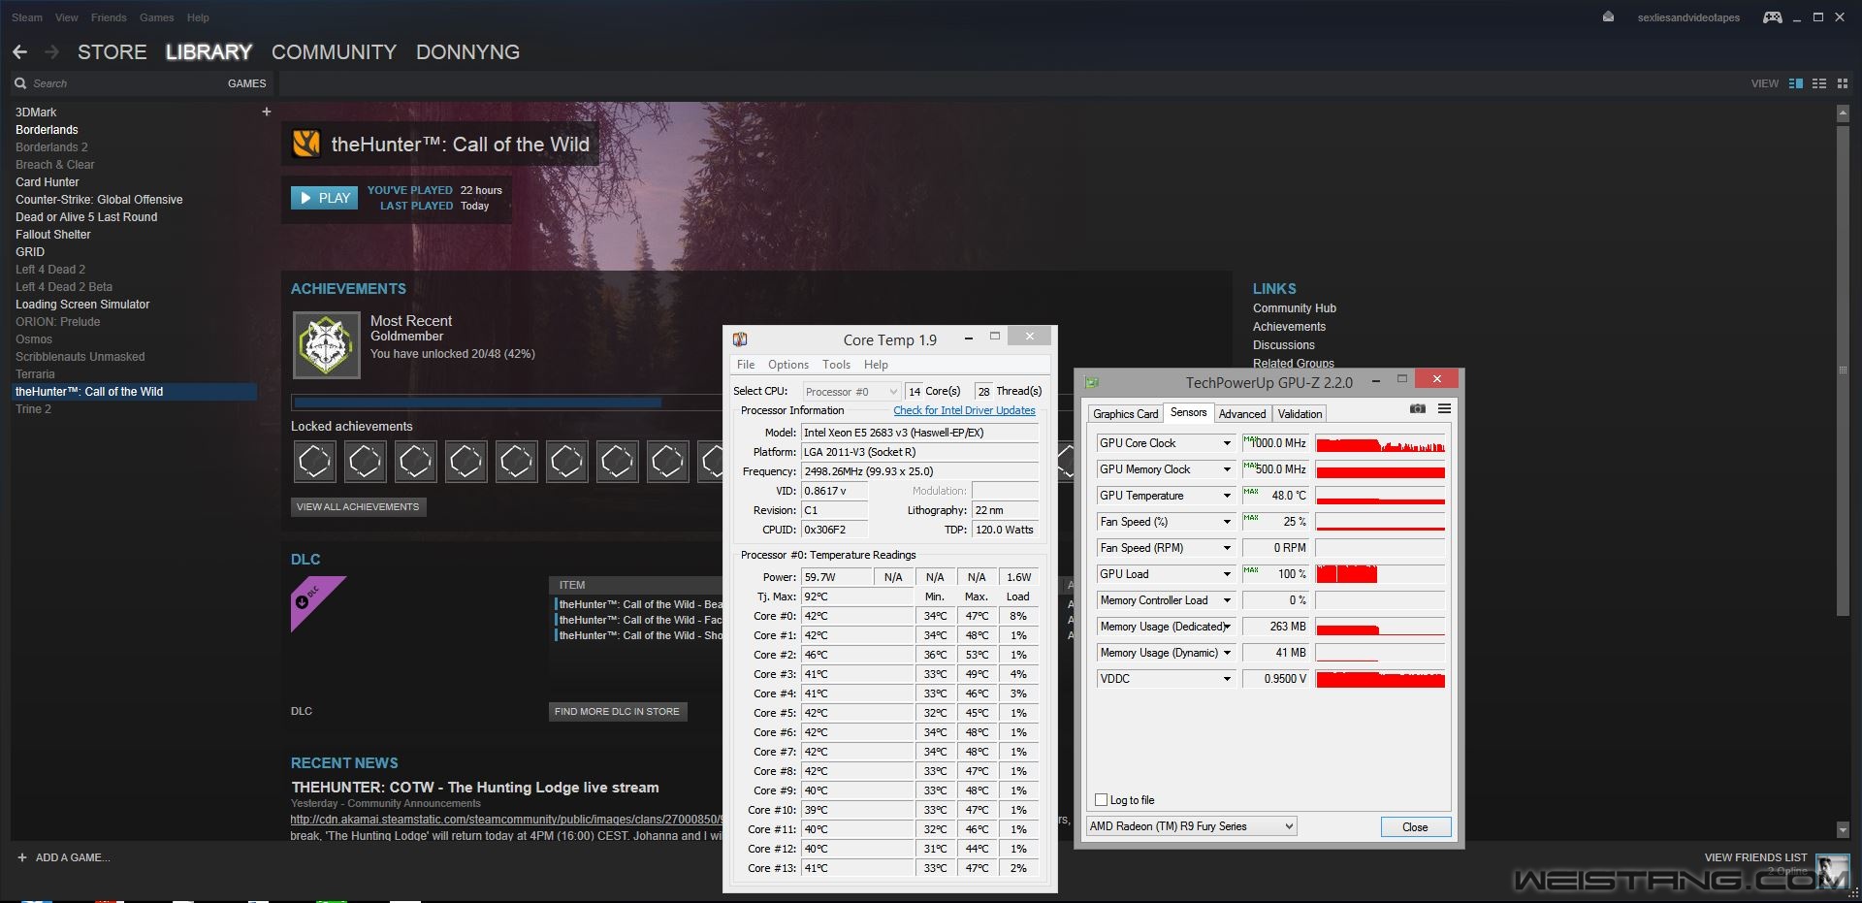Viewport: 1862px width, 903px height.
Task: Open the Discussions link
Action: pos(1283,345)
